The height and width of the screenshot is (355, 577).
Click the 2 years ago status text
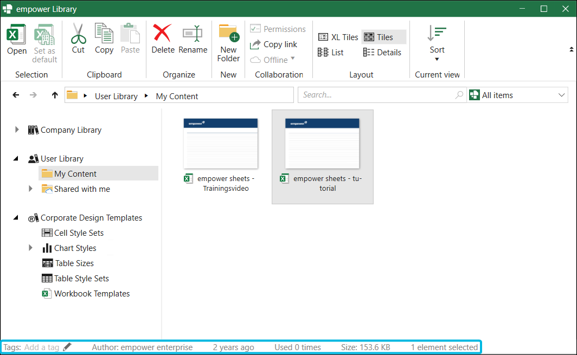pyautogui.click(x=233, y=347)
